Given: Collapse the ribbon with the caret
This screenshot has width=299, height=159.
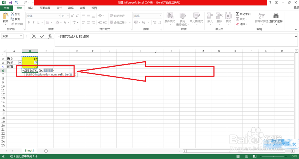Looking at the screenshot, I should pos(296,29).
